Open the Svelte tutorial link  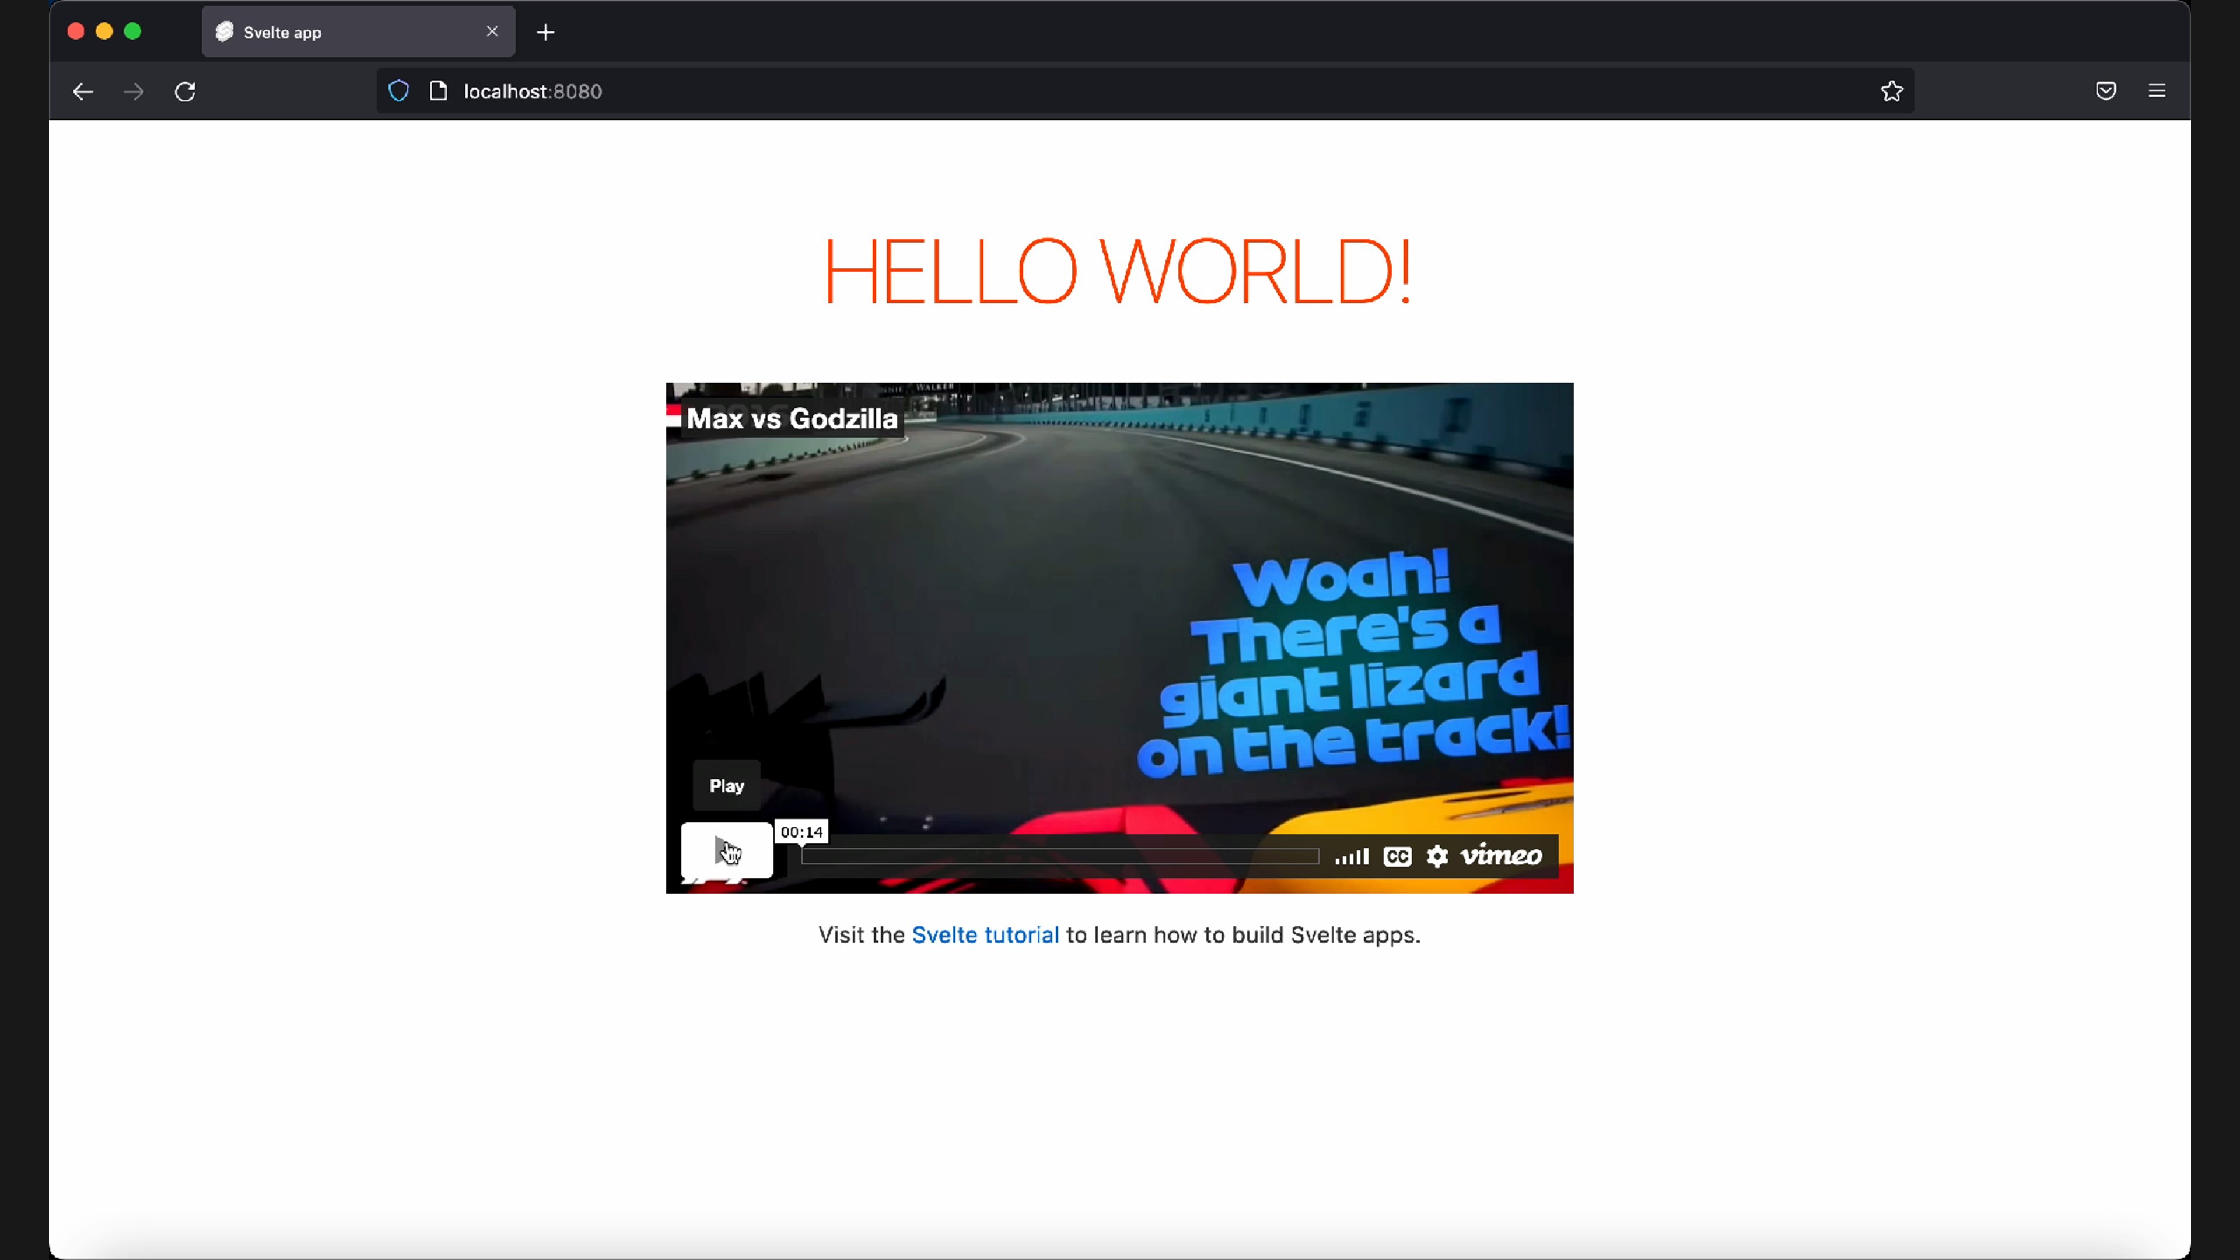click(984, 935)
